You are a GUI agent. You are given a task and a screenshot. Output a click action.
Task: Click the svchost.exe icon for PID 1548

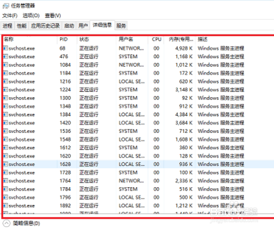(x=6, y=139)
